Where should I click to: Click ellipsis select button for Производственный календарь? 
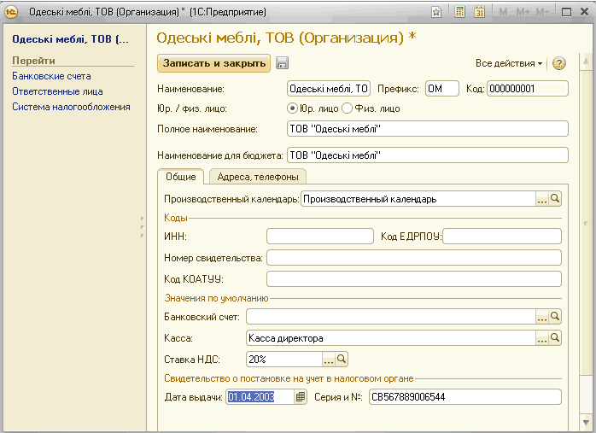[x=542, y=199]
